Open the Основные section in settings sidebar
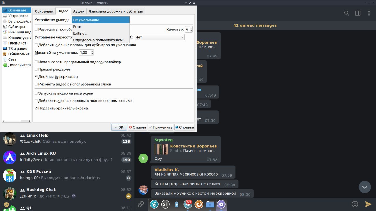The height and width of the screenshot is (211, 376). pyautogui.click(x=17, y=10)
